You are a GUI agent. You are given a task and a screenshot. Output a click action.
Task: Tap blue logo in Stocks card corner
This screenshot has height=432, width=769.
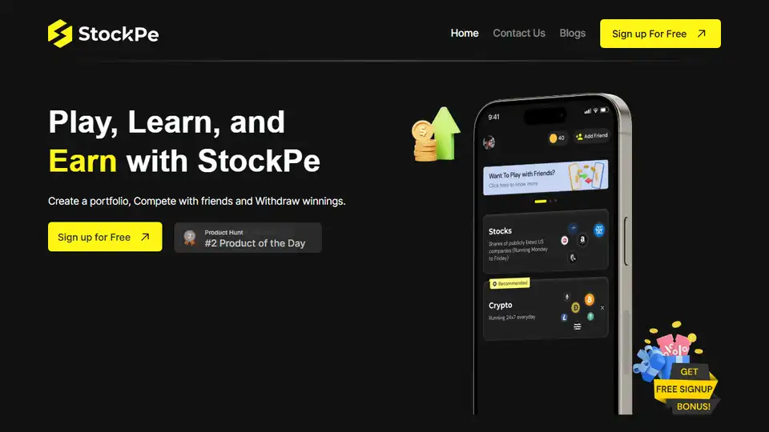[x=599, y=230]
